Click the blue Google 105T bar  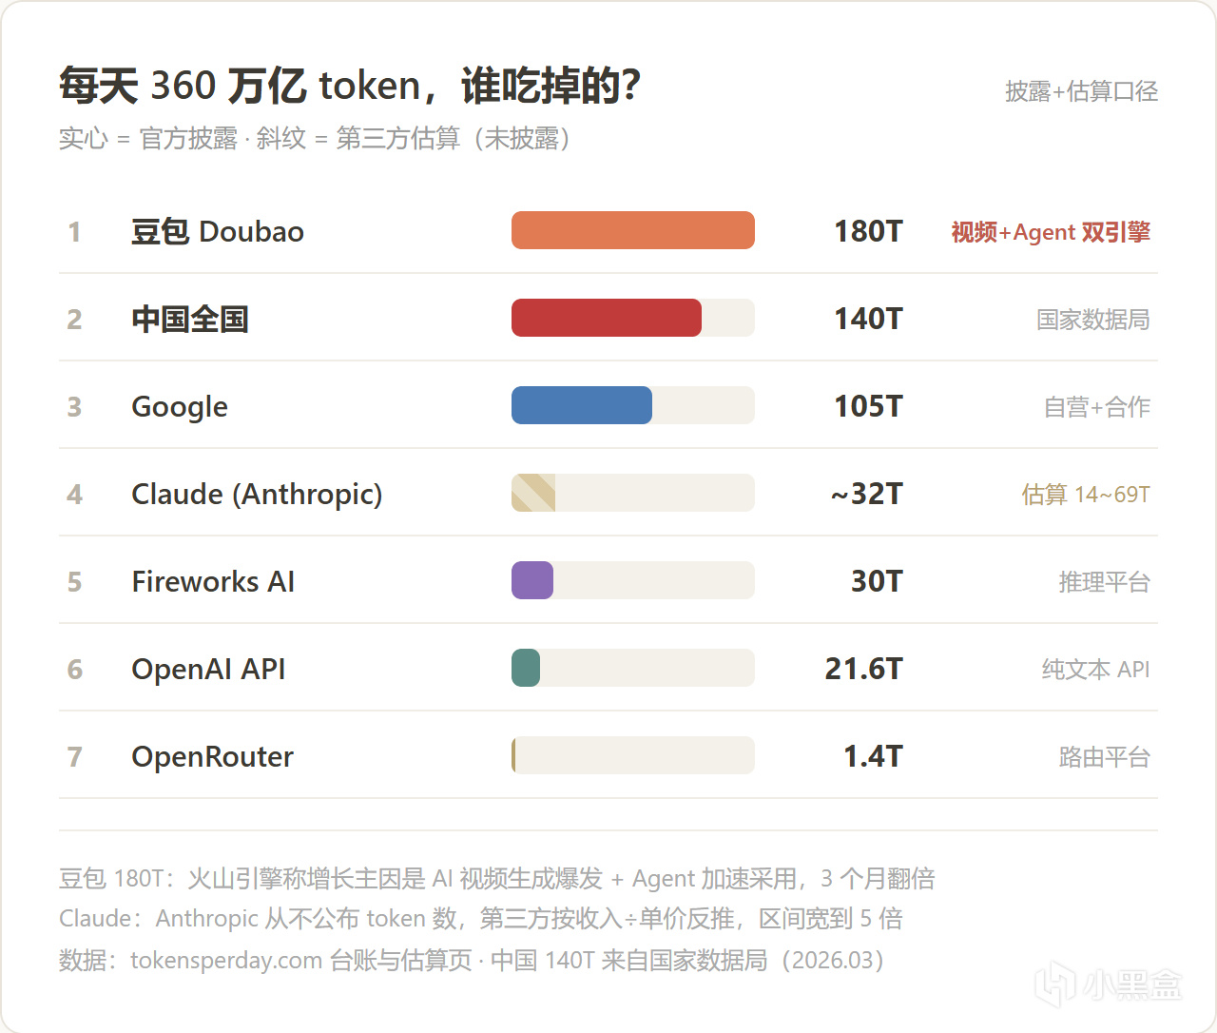tap(582, 405)
